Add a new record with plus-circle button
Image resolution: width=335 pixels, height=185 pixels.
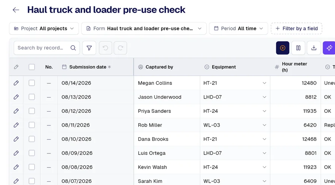(283, 48)
